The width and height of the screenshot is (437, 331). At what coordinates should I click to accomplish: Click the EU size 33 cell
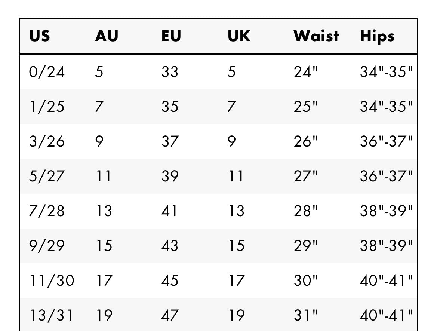pos(170,71)
